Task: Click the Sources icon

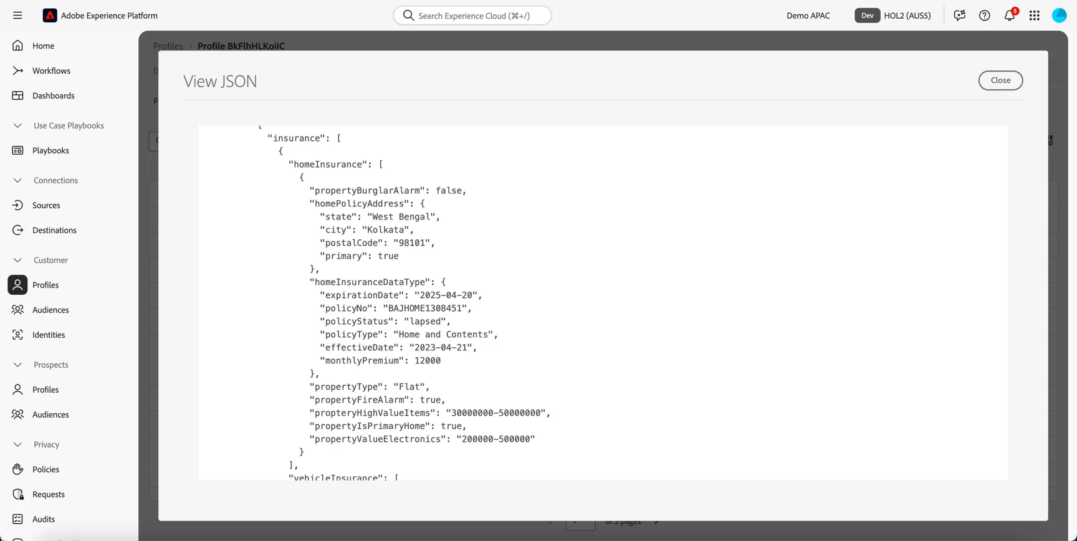Action: click(x=17, y=205)
